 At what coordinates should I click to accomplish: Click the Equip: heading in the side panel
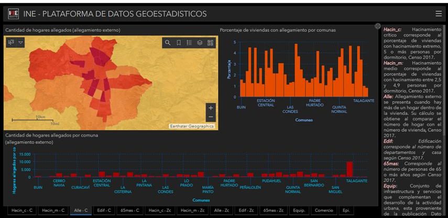tap(390, 186)
